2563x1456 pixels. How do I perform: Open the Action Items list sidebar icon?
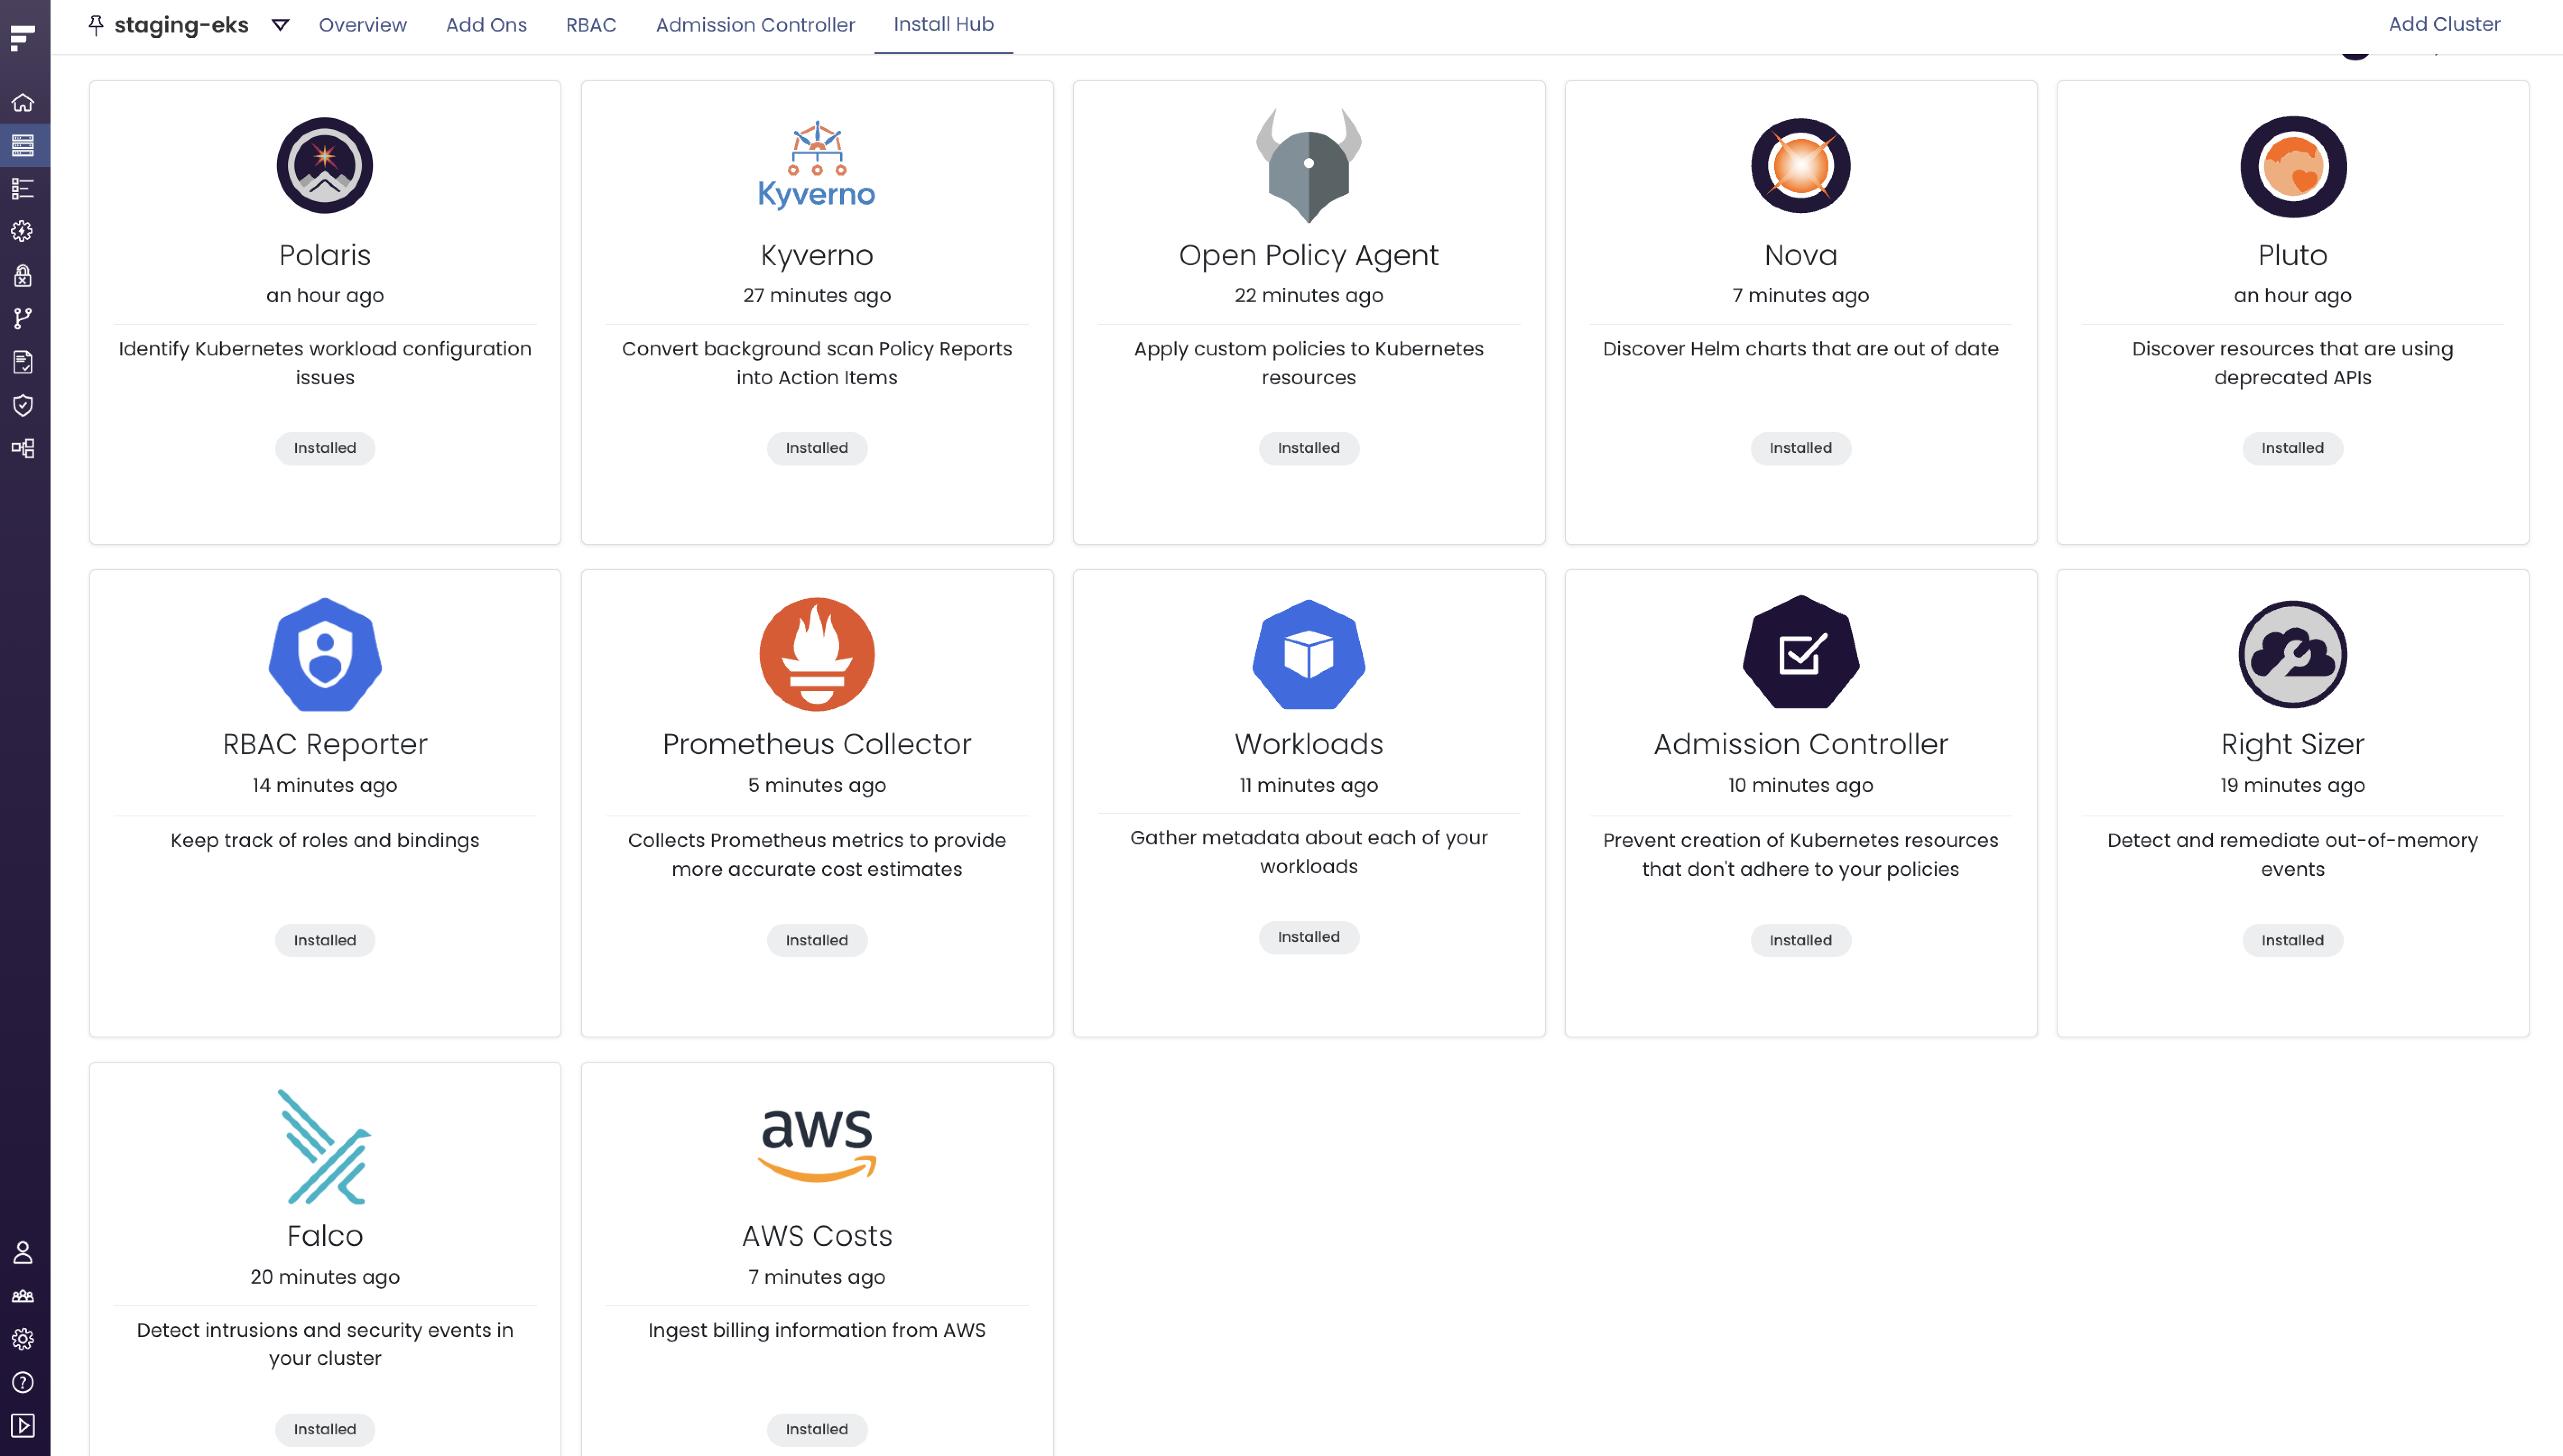23,188
